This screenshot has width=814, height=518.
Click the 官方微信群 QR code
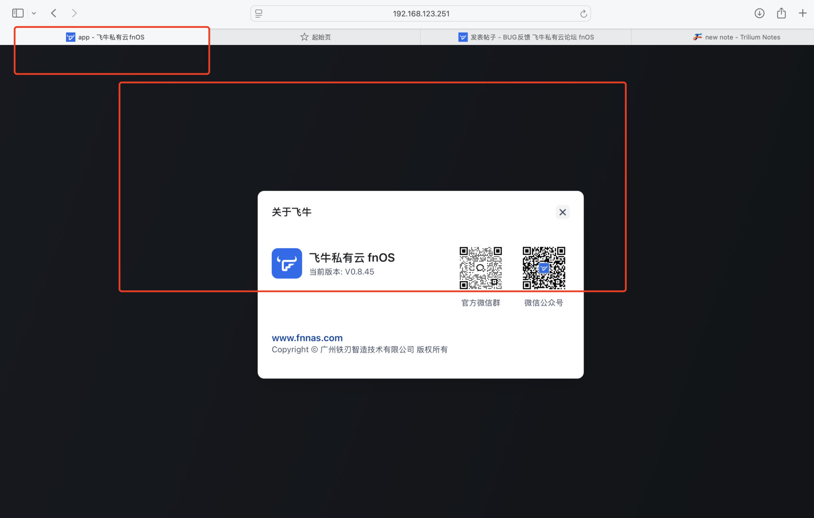[x=481, y=268]
